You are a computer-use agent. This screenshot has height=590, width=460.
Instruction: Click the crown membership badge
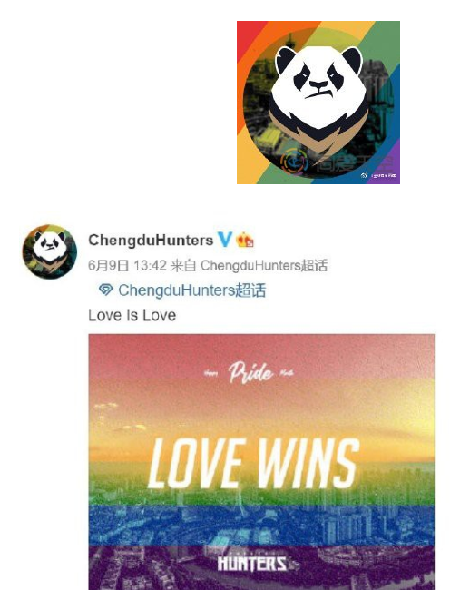point(244,240)
